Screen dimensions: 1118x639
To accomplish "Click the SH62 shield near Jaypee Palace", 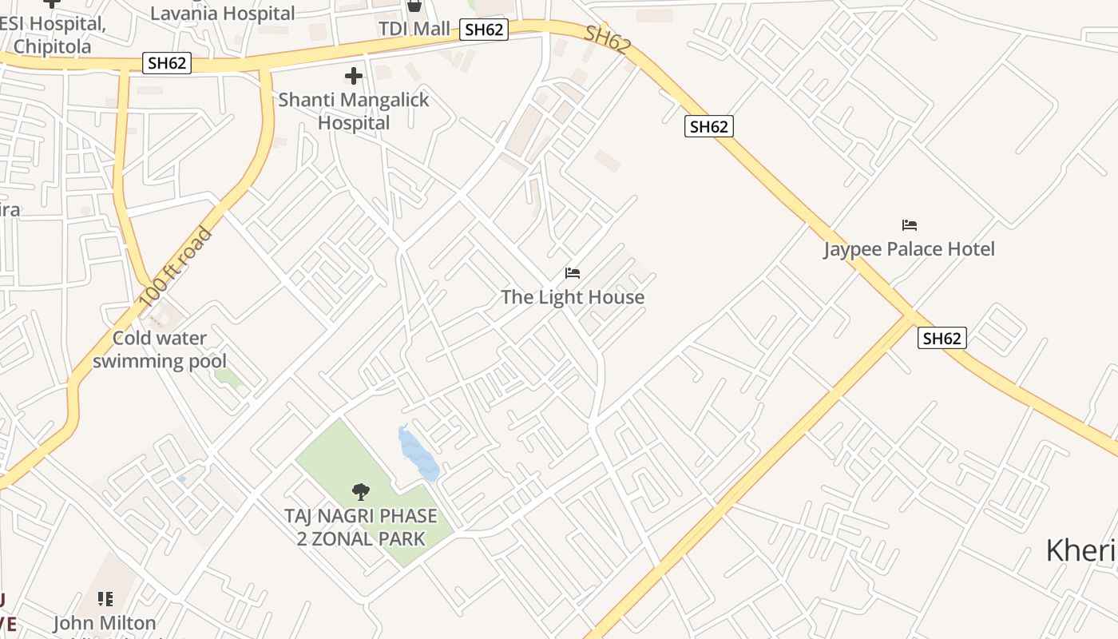I will coord(709,126).
